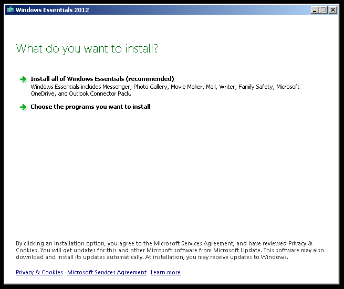Click the green arrow beside Choose the programs
This screenshot has width=344, height=289.
pyautogui.click(x=23, y=107)
